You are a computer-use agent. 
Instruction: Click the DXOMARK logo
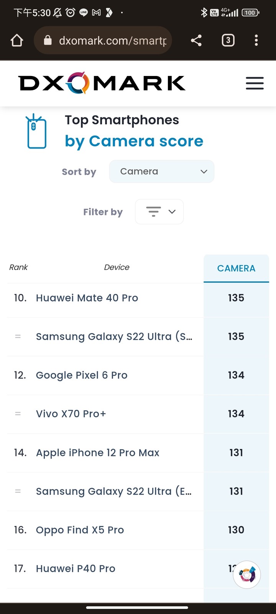pos(102,83)
